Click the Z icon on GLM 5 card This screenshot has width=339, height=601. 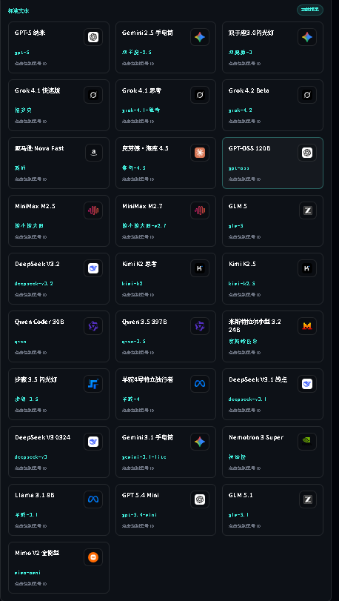tap(308, 210)
